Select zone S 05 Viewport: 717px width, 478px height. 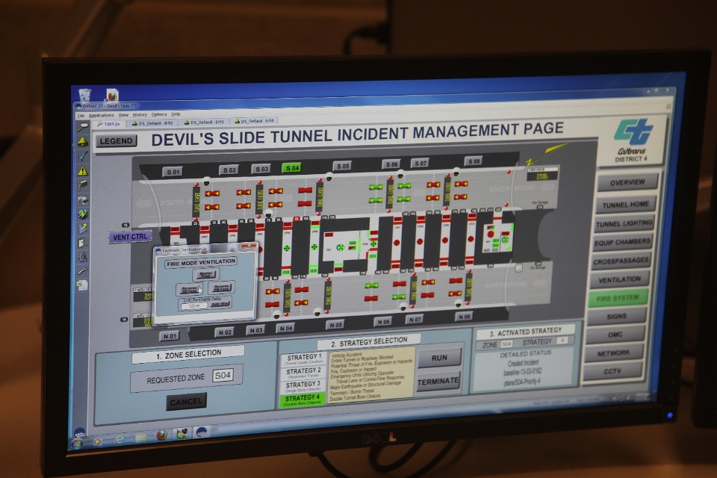343,166
